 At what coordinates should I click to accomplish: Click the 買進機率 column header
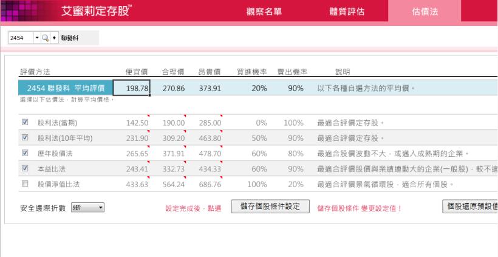[x=252, y=72]
